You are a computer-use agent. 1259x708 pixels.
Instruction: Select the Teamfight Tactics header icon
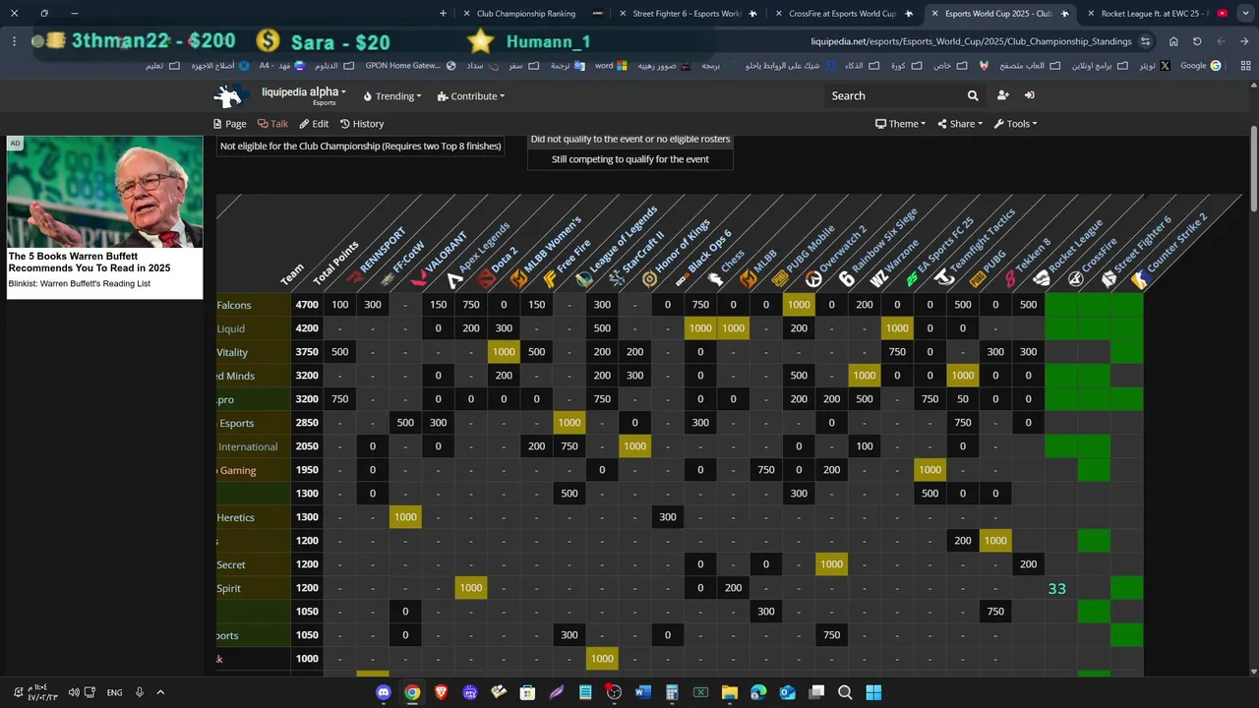(945, 279)
